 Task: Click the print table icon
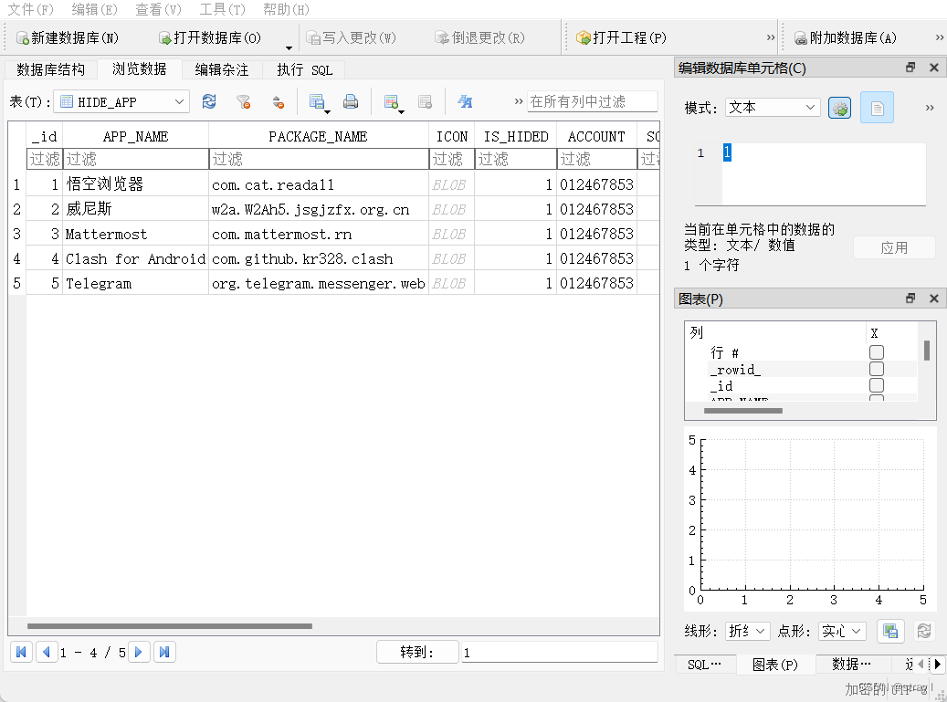[x=351, y=102]
